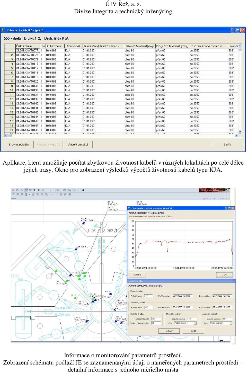Click the page setup icon beside print
The height and width of the screenshot is (373, 247).
(x=17, y=190)
